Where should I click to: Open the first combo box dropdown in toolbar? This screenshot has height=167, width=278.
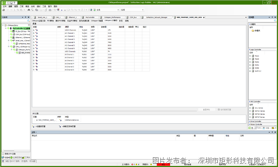tap(118, 10)
